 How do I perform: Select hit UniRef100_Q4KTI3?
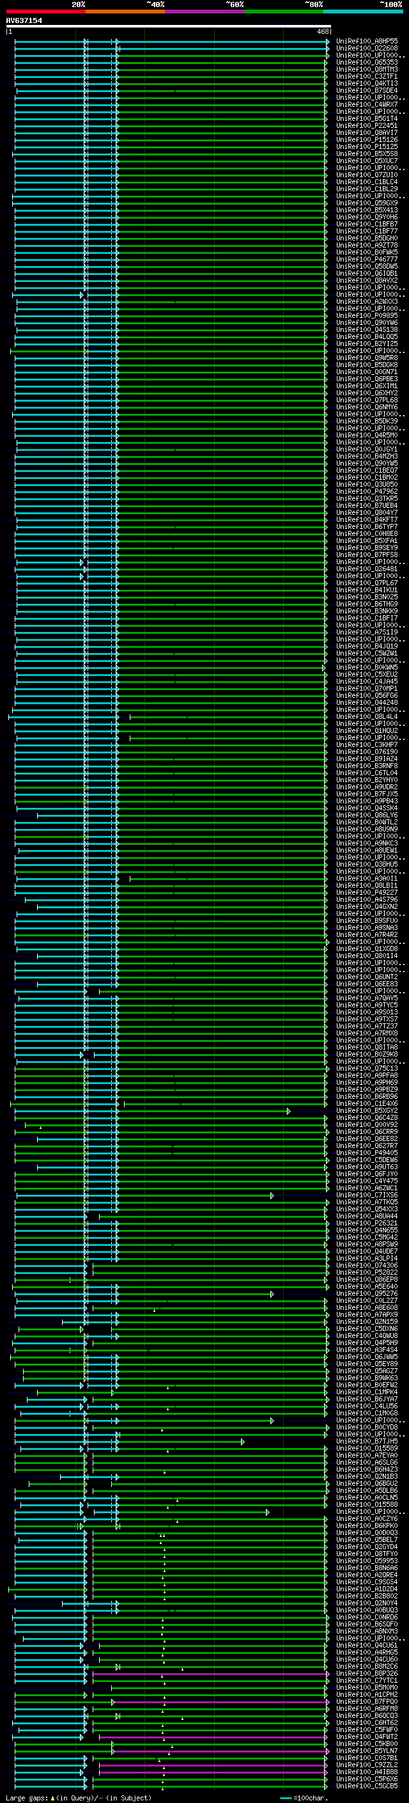pos(367,83)
